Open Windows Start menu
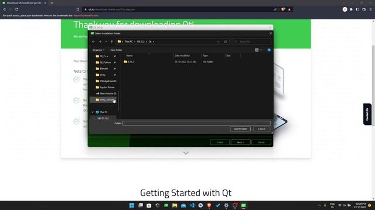Screen dimensions: 375x210 (131, 205)
